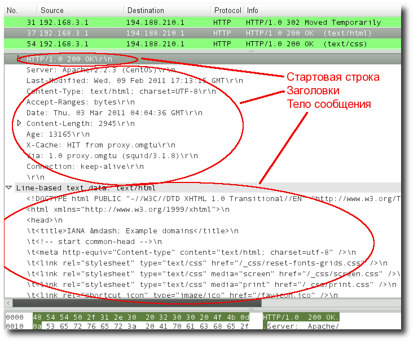The width and height of the screenshot is (418, 344).
Task: Select packet 54 with 200 OK (text/css)
Action: click(203, 43)
